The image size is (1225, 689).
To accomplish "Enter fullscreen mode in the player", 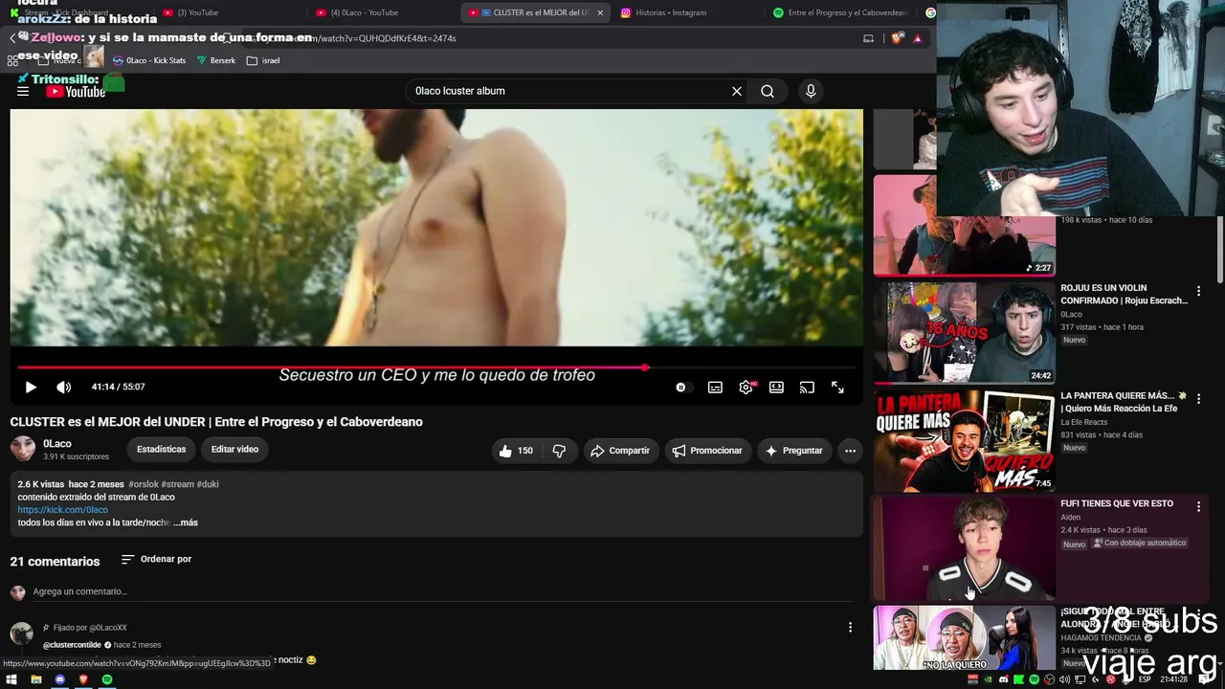I will click(x=837, y=387).
